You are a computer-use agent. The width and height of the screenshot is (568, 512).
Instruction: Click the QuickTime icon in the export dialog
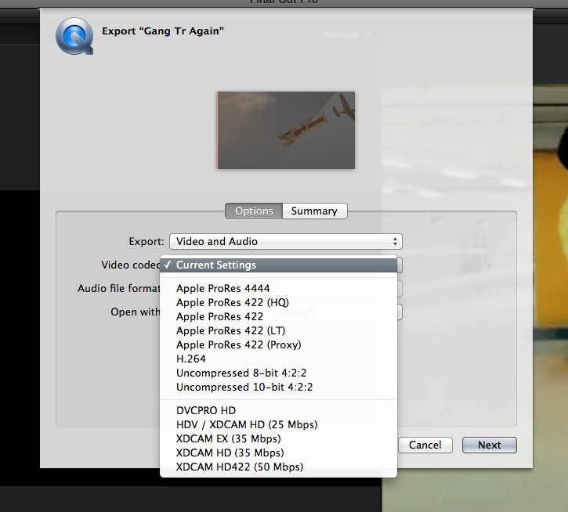[74, 36]
